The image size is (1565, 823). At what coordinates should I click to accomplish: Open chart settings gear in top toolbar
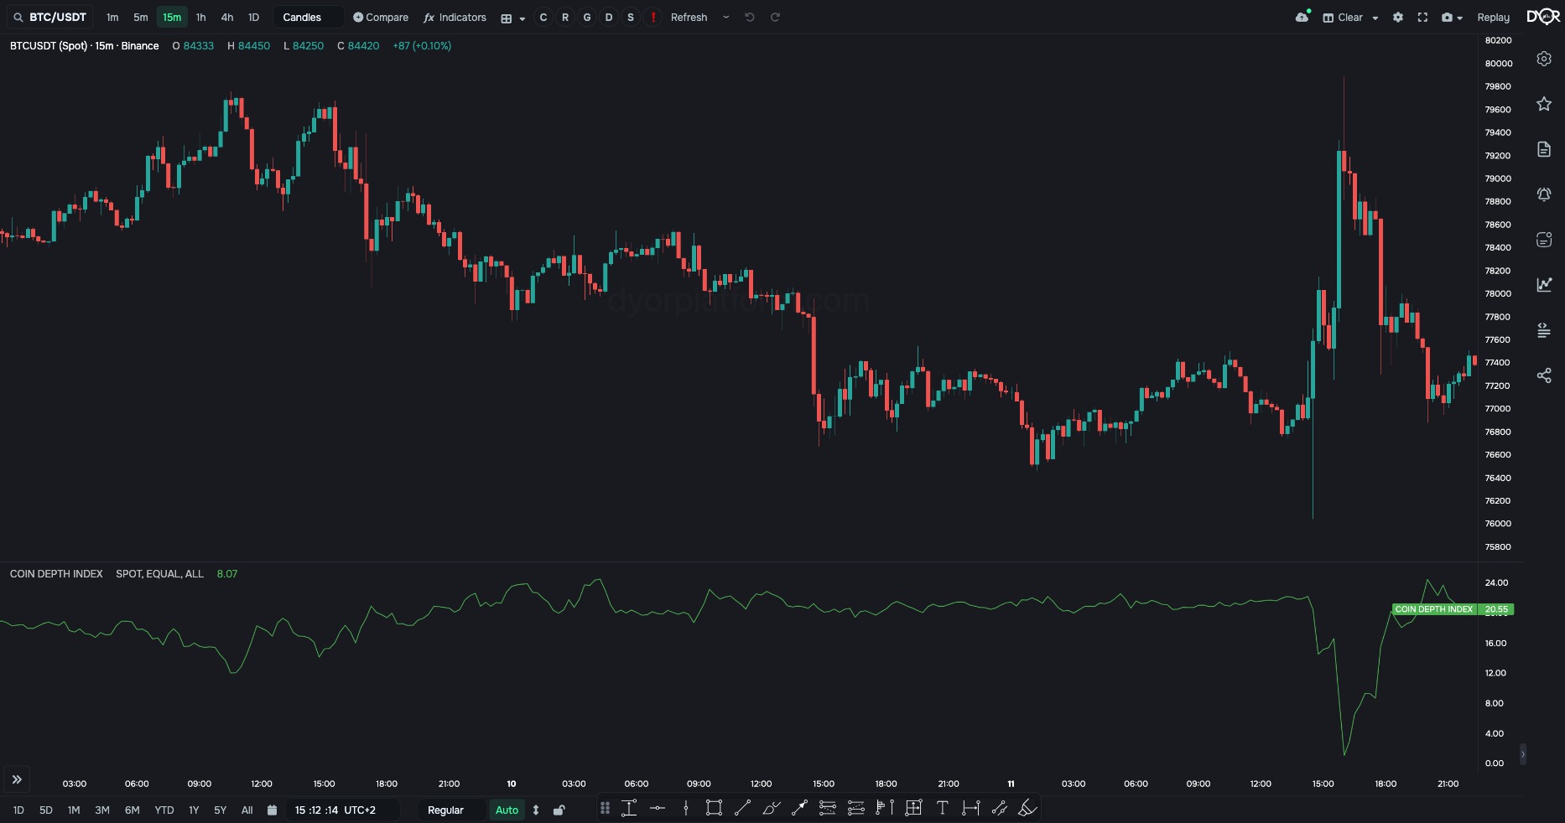(x=1398, y=17)
